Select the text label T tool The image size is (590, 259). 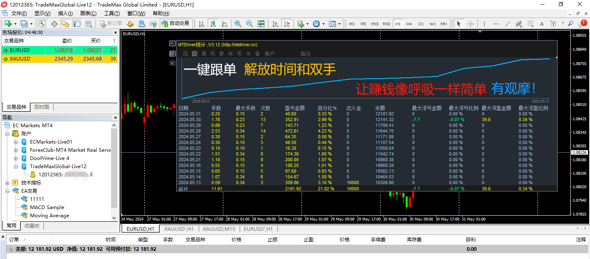coord(554,24)
